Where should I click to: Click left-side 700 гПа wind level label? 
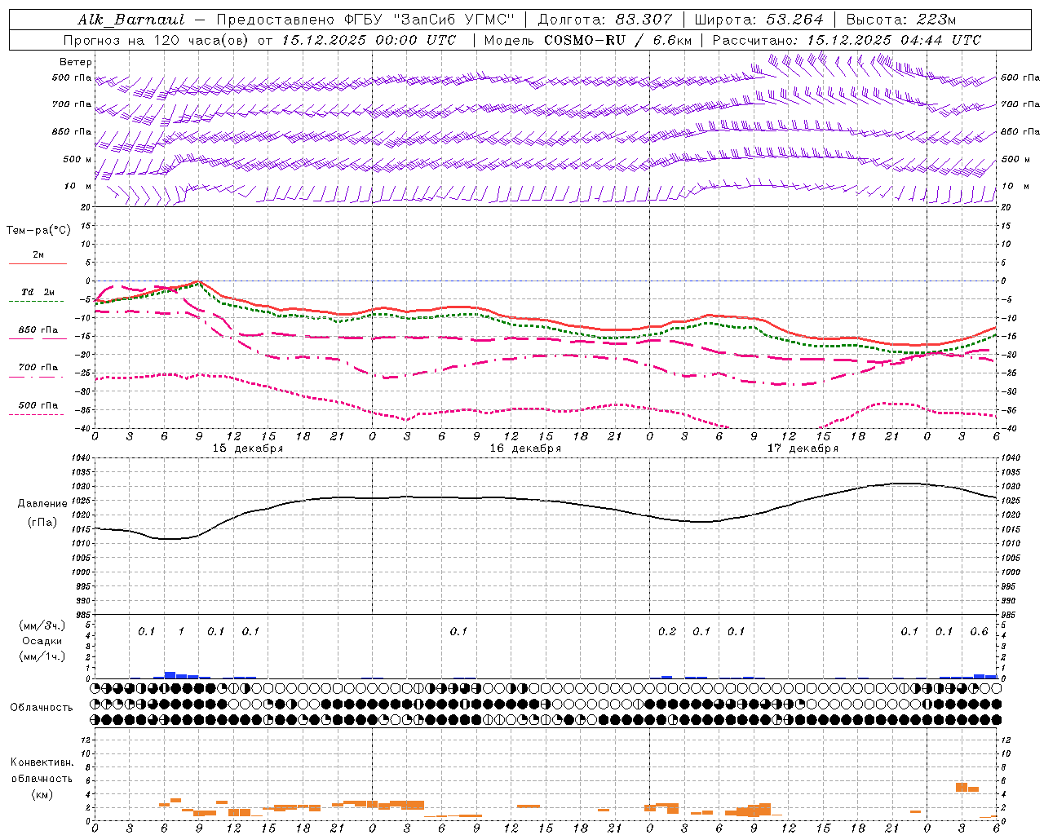click(72, 104)
